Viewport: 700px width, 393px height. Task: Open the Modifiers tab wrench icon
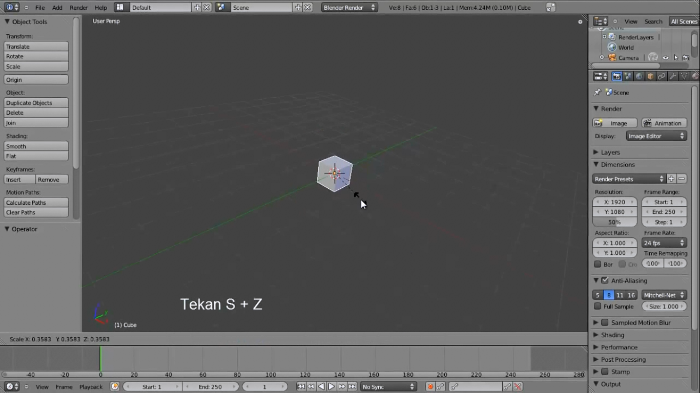(672, 76)
